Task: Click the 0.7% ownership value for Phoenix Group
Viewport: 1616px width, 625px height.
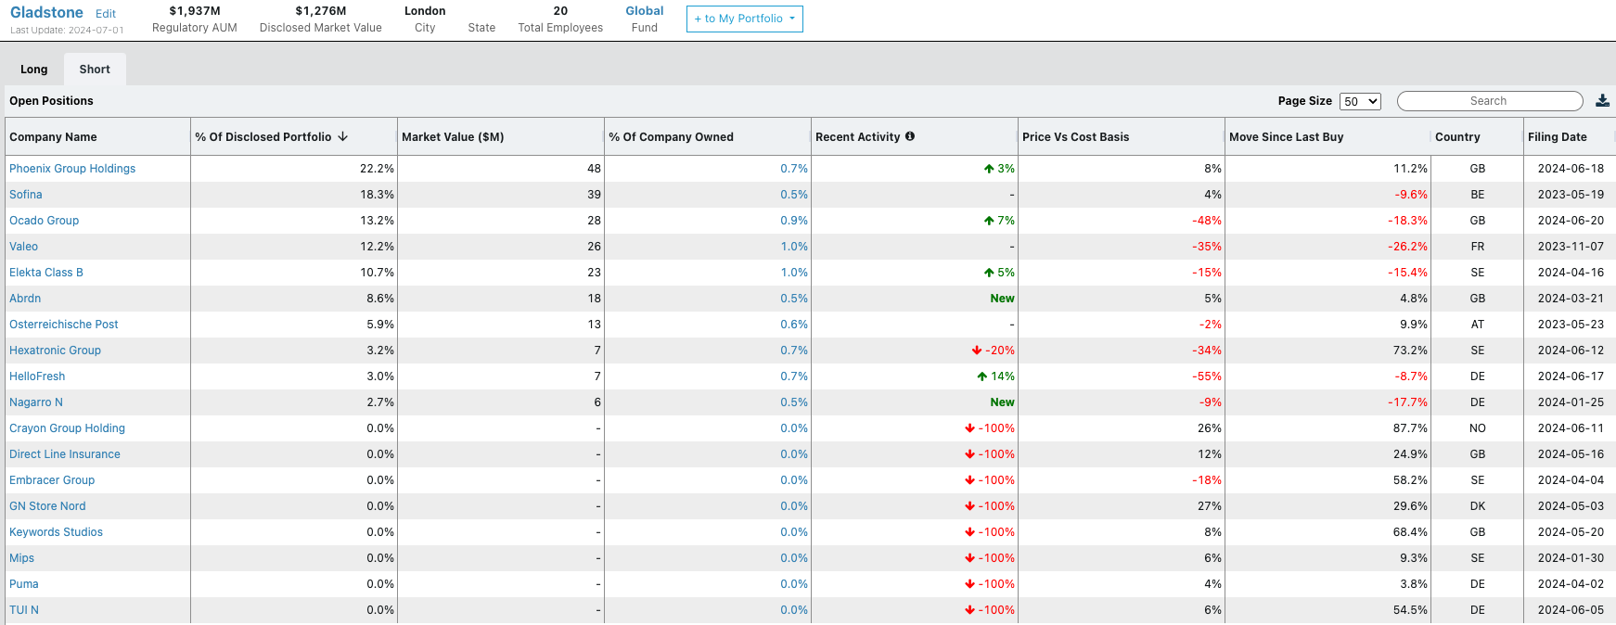Action: click(x=794, y=169)
